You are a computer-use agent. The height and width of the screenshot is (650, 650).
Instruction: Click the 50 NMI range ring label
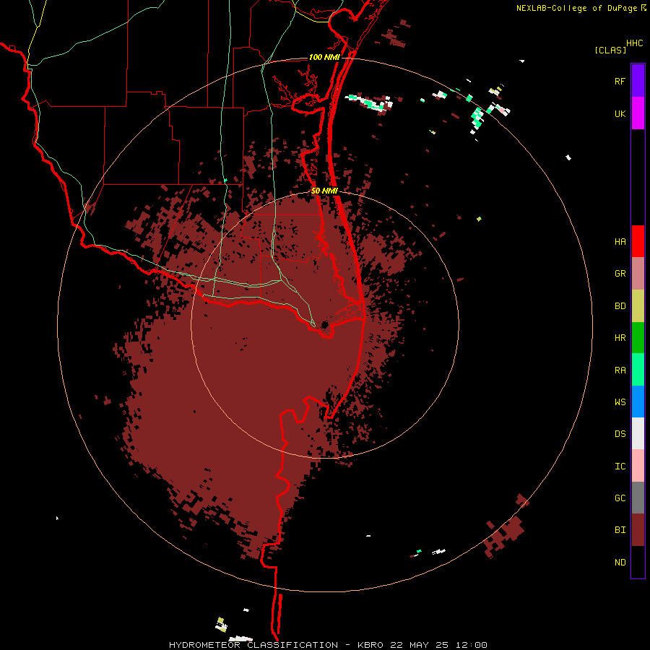click(324, 191)
